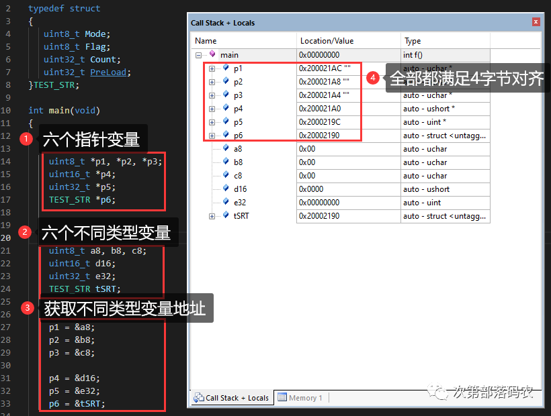Expand the p6 struct pointer
Viewport: 551px width, 416px height.
coord(212,136)
